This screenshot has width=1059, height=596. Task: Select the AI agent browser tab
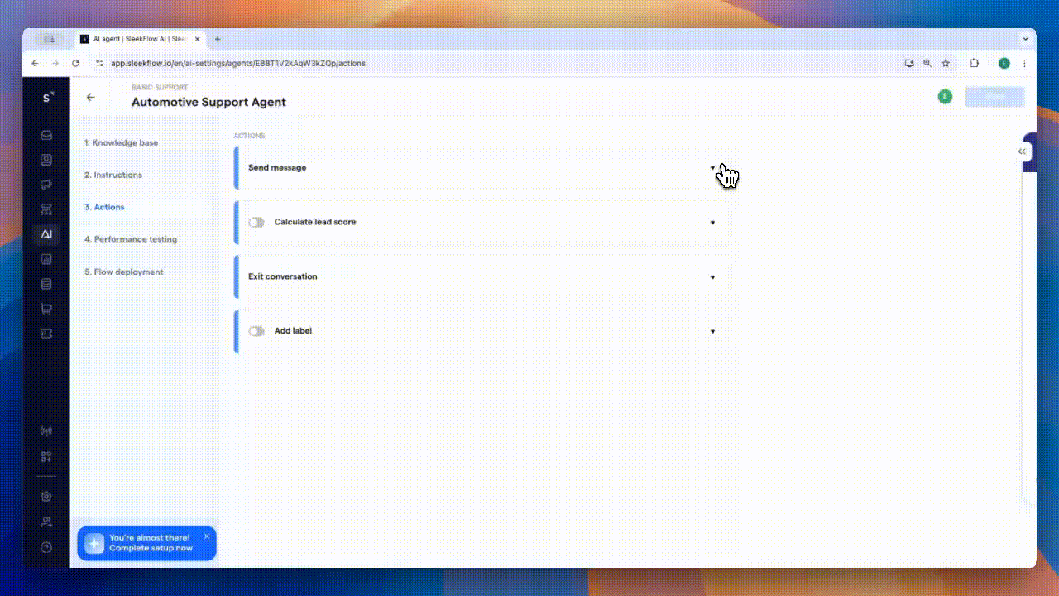click(138, 39)
